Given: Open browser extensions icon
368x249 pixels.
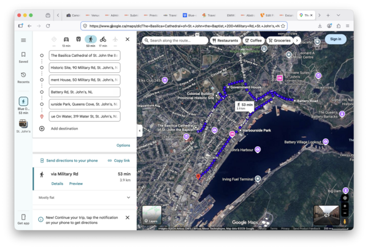Looking at the screenshot, I should 339,26.
